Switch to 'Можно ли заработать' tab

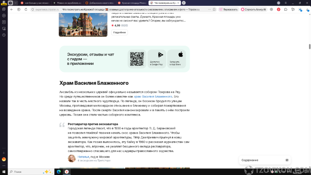(68, 3)
